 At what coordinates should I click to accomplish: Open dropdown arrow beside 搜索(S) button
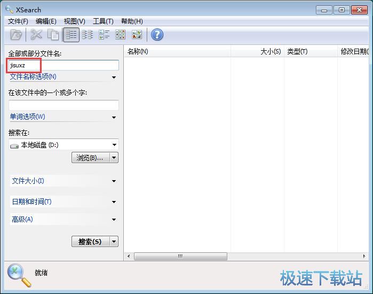(x=114, y=242)
